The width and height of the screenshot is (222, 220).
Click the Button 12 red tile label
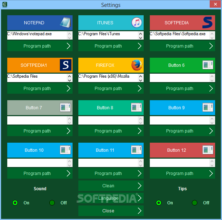177,150
